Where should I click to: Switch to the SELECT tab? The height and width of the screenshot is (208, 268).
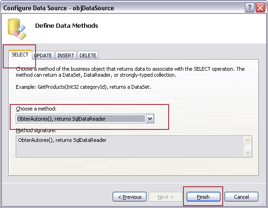(20, 55)
